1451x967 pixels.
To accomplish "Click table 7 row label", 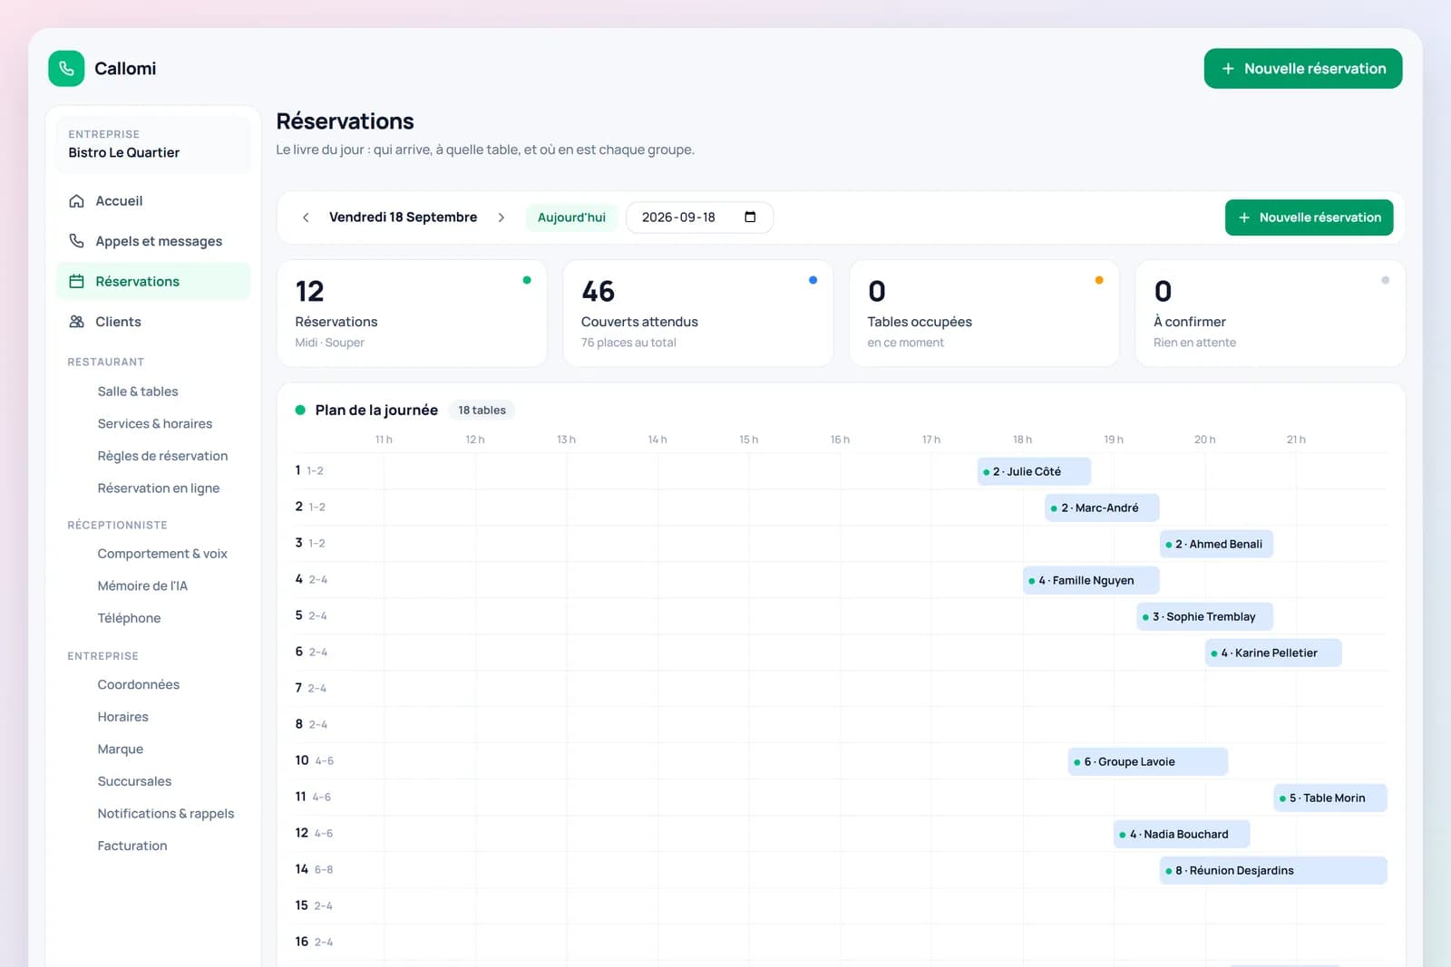I will point(310,689).
